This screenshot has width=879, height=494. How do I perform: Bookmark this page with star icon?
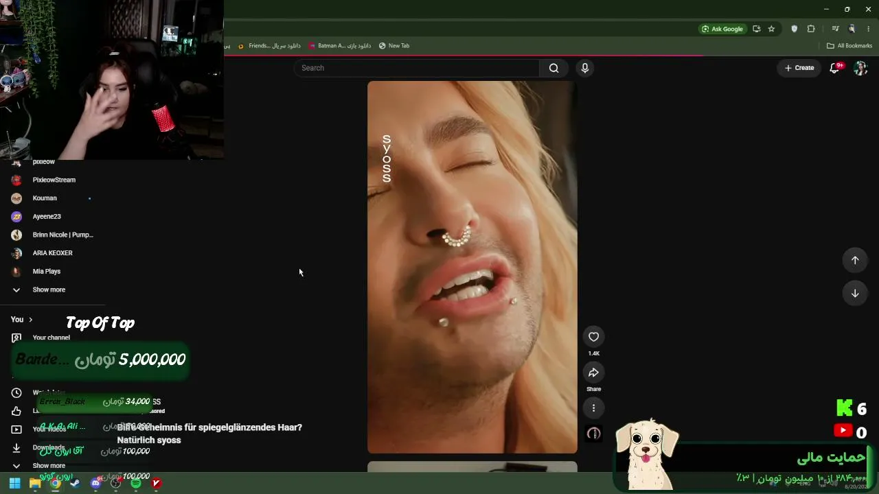point(771,29)
